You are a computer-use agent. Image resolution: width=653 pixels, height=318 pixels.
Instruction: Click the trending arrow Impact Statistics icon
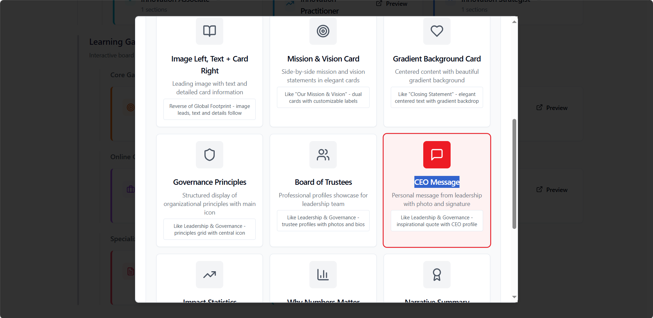[x=209, y=275]
